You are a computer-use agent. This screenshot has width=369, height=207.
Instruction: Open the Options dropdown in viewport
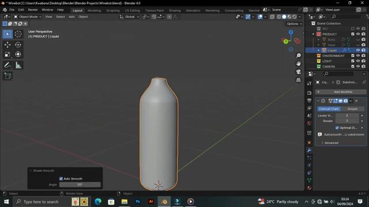[294, 24]
